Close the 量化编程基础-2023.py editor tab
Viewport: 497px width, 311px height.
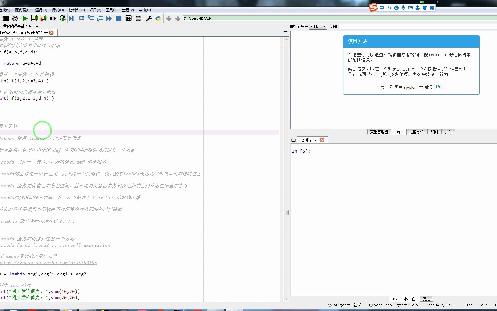52,33
